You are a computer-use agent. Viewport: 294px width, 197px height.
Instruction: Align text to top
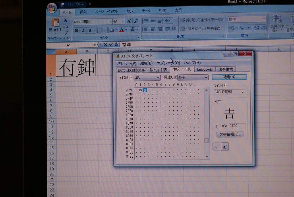146,20
